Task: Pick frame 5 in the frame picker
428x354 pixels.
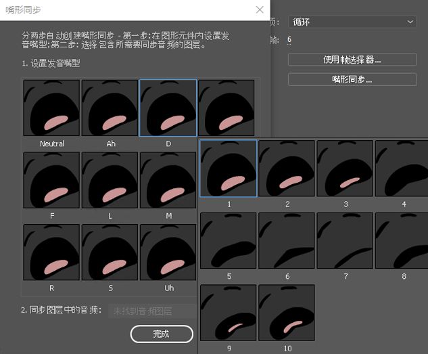Action: pyautogui.click(x=228, y=241)
